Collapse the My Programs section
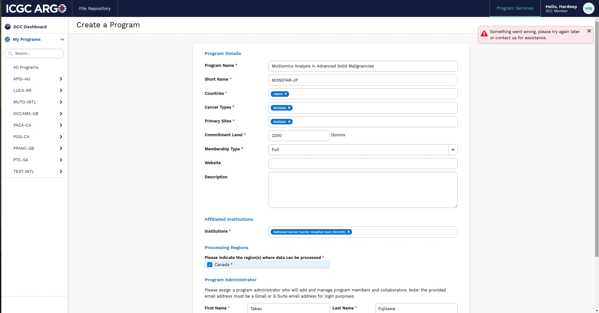 tap(62, 40)
